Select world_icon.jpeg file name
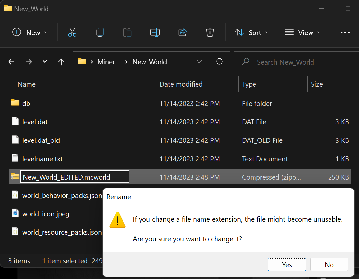Screen dimensions: 359x279 [x=46, y=214]
